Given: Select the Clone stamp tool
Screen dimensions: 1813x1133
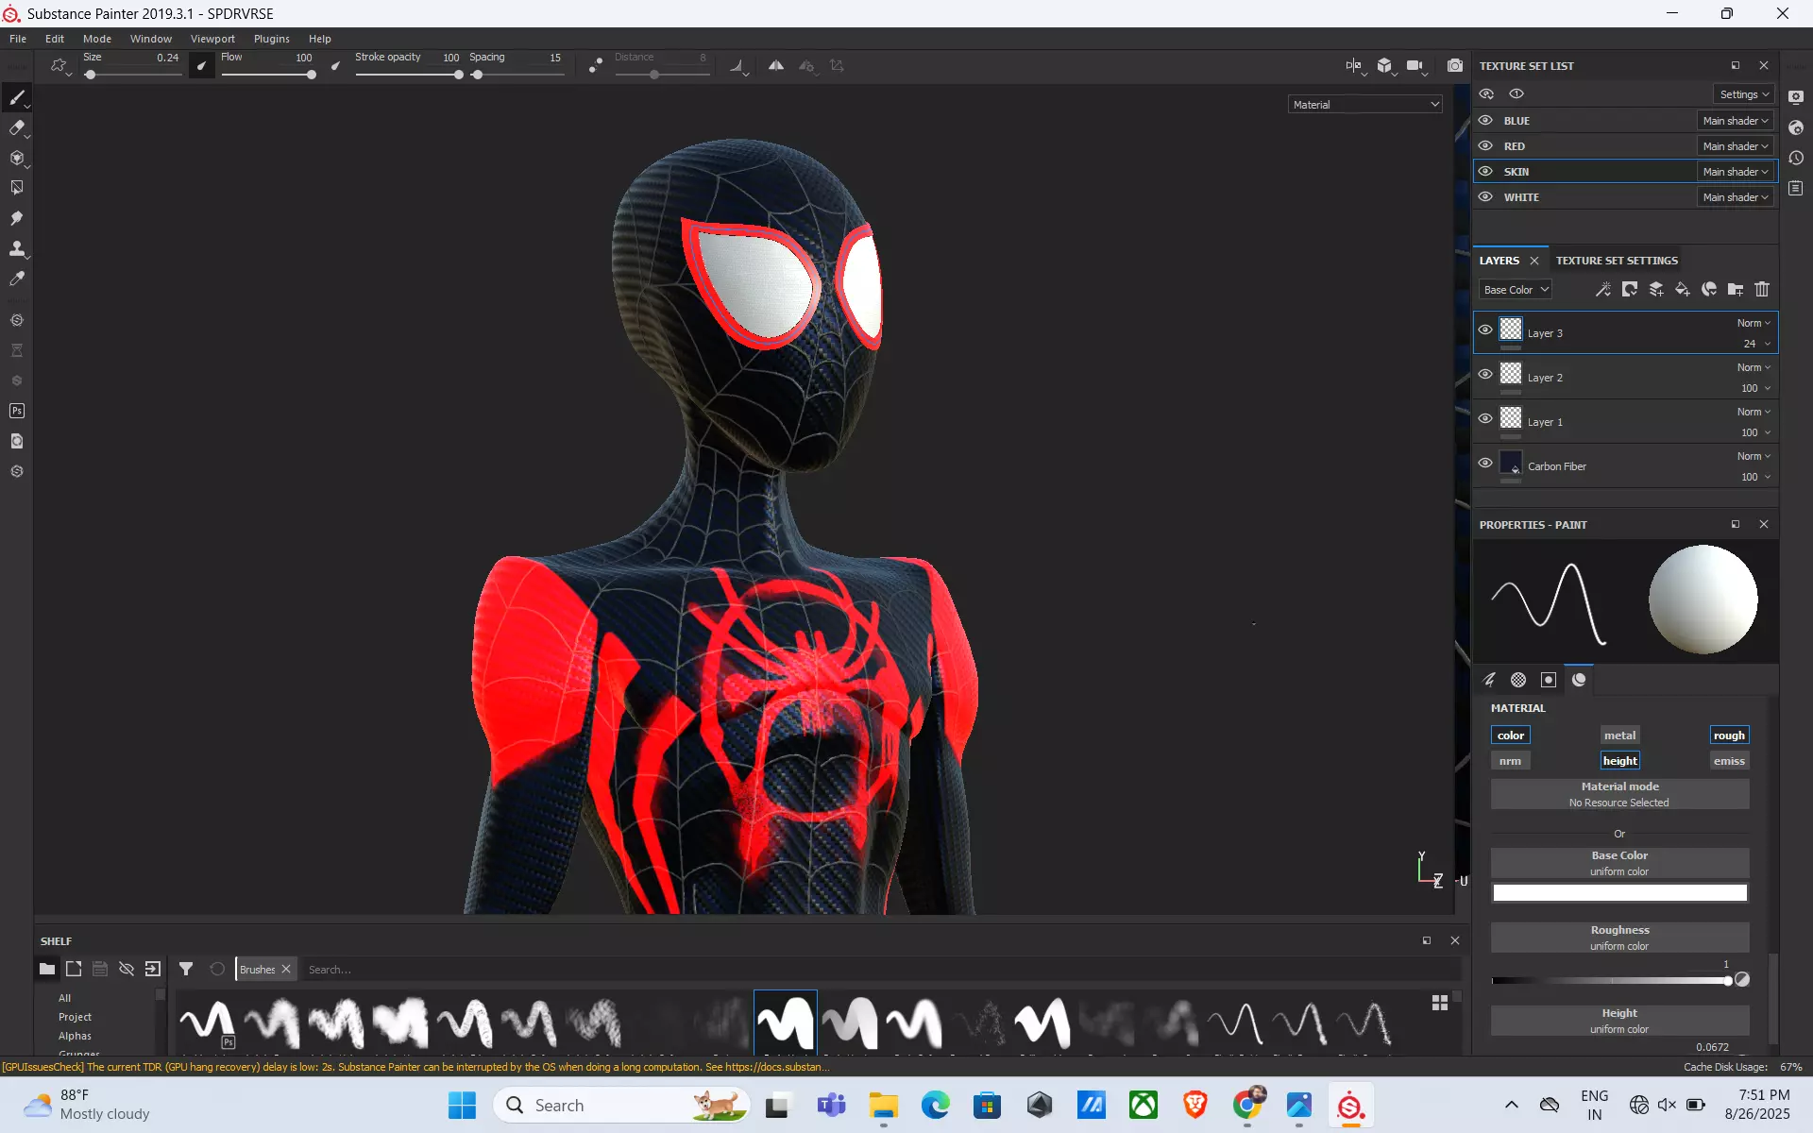Looking at the screenshot, I should [x=17, y=248].
